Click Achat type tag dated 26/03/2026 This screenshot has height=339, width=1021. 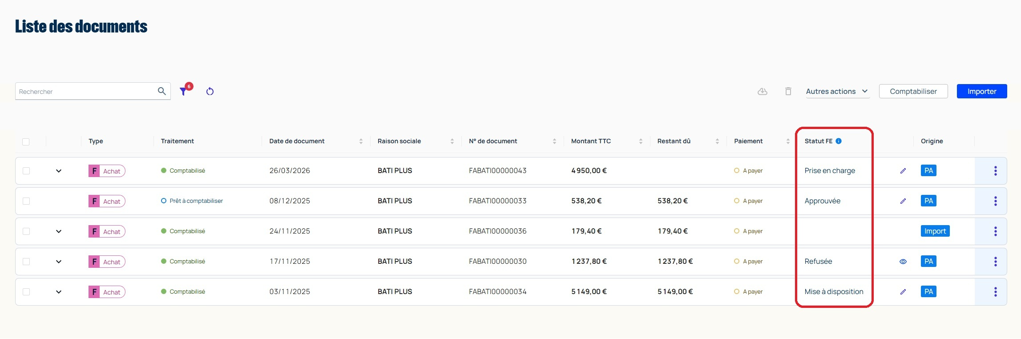click(x=107, y=171)
